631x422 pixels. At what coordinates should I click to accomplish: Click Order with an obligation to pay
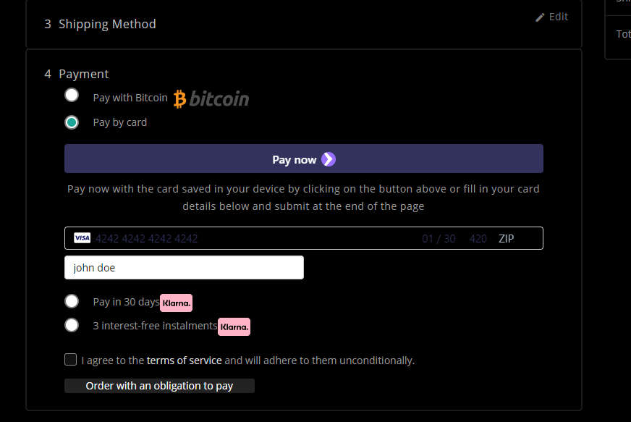[159, 386]
